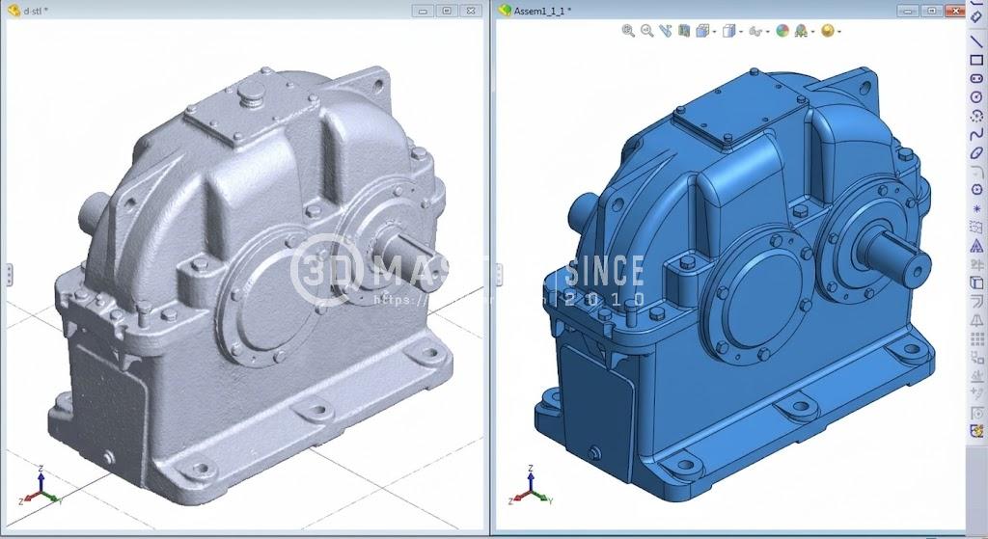Select the Point asterisk tool
The height and width of the screenshot is (539, 988).
[976, 208]
